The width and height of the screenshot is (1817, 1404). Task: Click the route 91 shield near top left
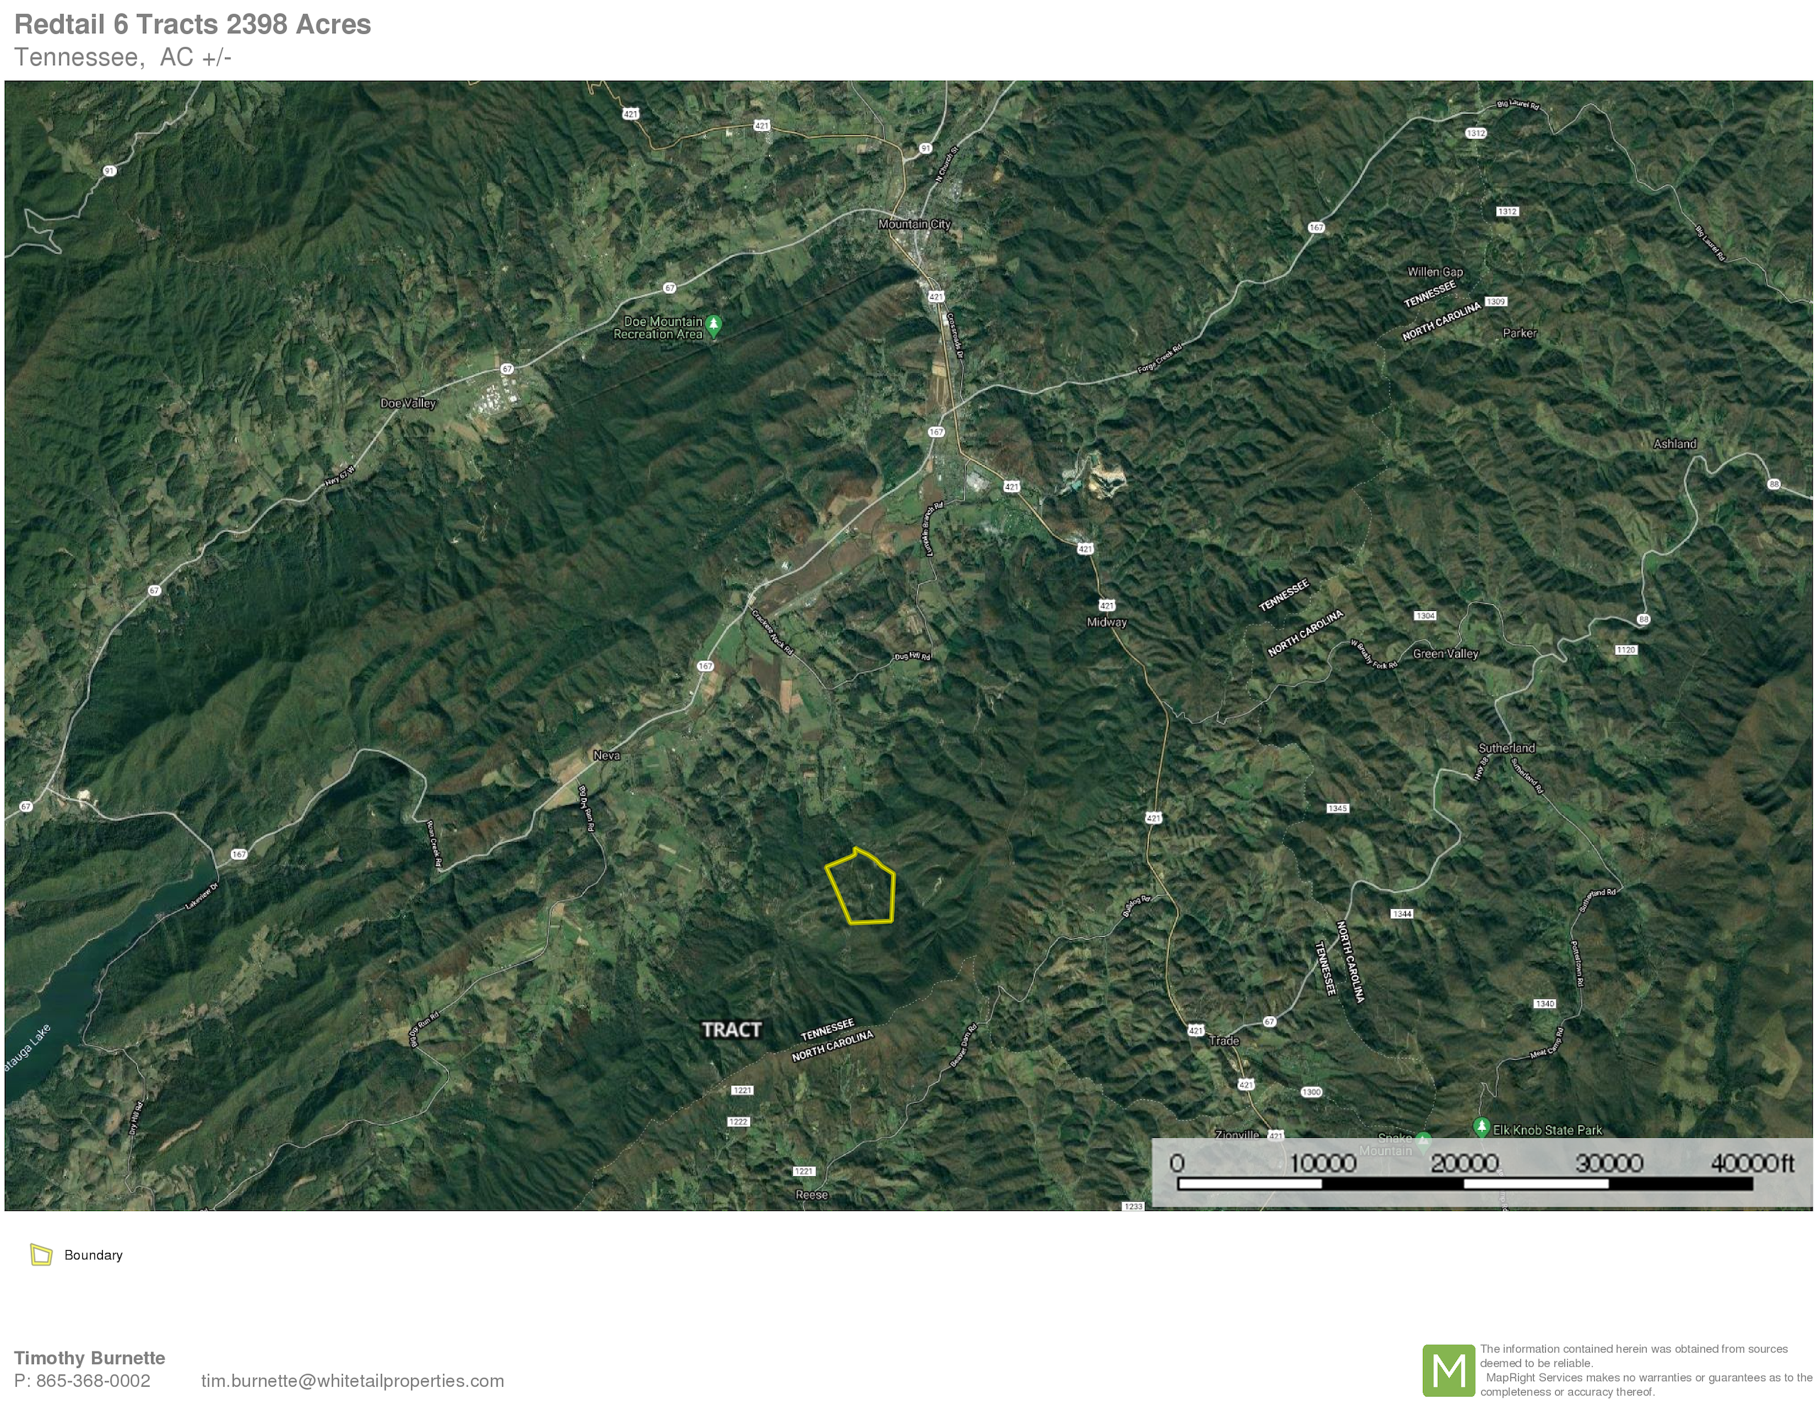tap(109, 170)
